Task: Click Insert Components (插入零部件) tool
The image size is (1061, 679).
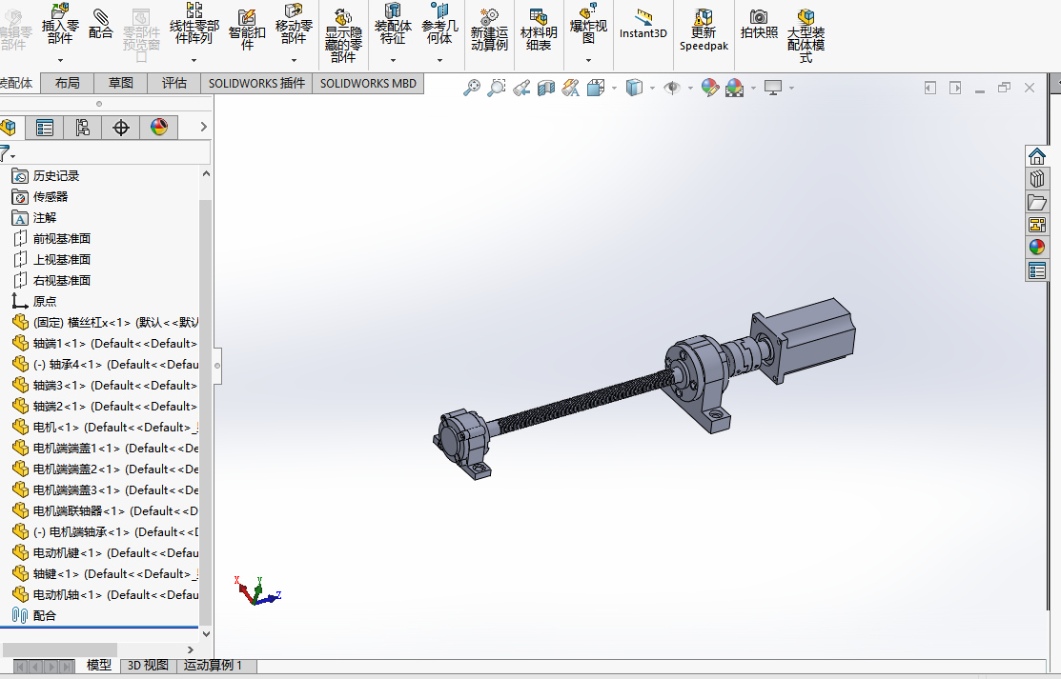Action: click(x=59, y=25)
